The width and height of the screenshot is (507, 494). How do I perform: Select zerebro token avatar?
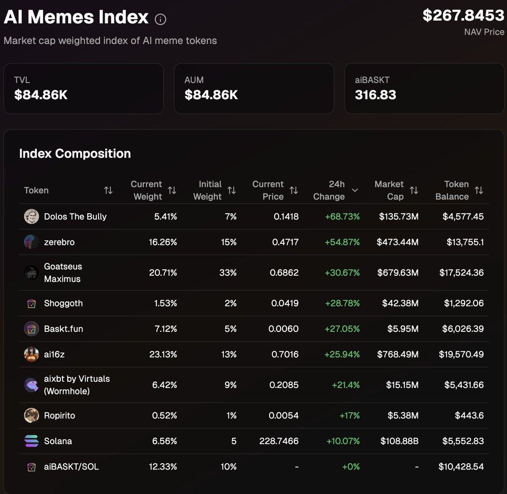pyautogui.click(x=31, y=242)
